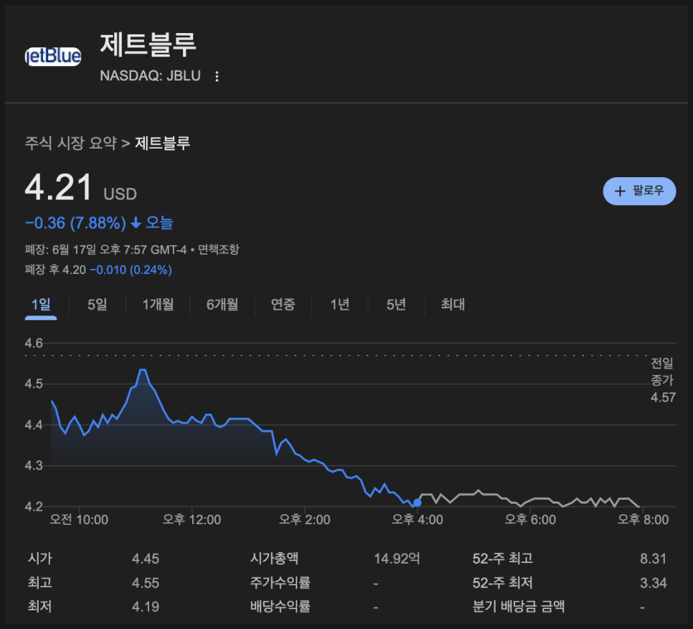Image resolution: width=693 pixels, height=629 pixels.
Task: Click the 주가수익률 label
Action: (280, 582)
